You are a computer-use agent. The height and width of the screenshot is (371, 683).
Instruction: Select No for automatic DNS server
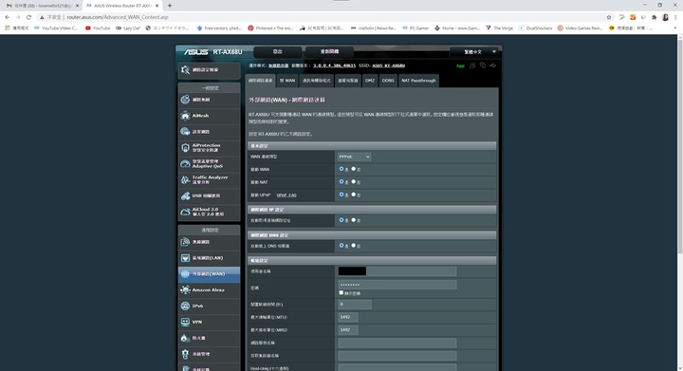354,246
